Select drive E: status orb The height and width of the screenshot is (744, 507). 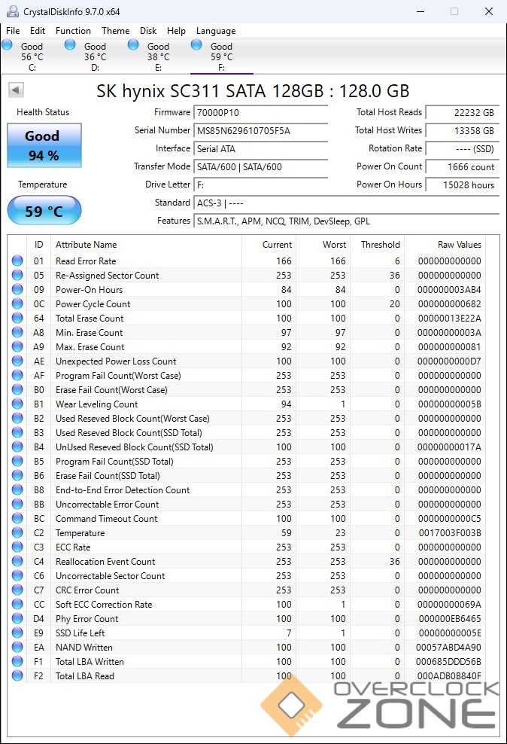(x=133, y=45)
